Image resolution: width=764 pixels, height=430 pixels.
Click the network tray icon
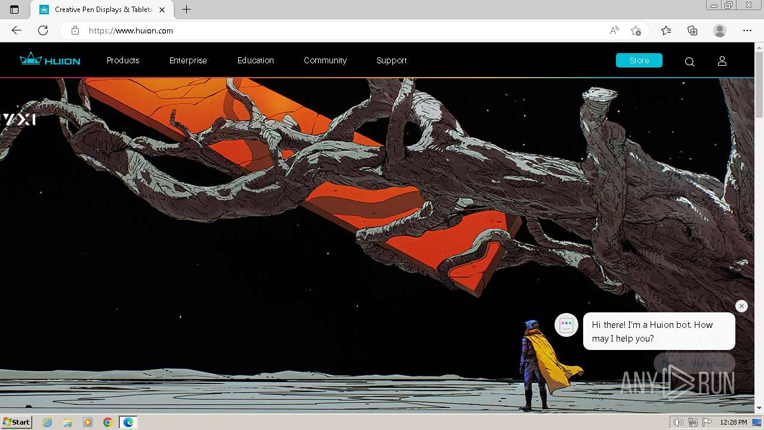click(693, 422)
